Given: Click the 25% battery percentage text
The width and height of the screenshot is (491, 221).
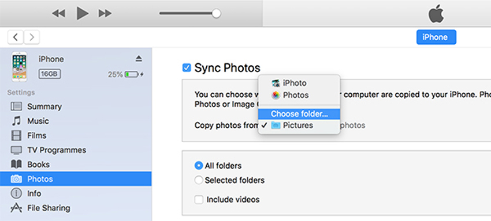Looking at the screenshot, I should click(115, 74).
